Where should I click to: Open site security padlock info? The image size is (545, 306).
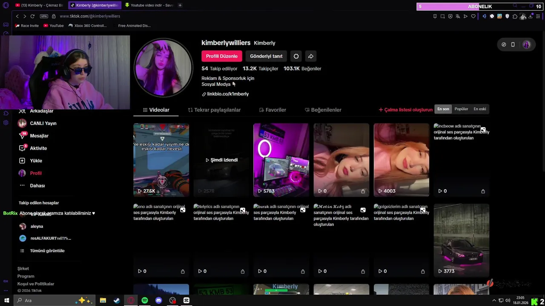(54, 16)
